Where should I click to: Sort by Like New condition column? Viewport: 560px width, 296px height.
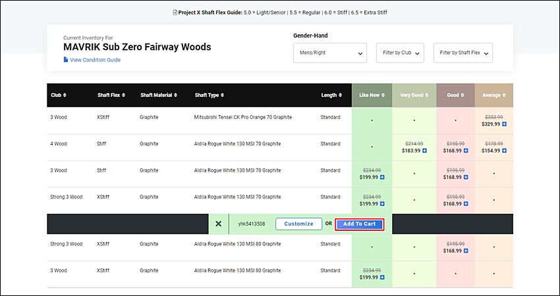372,95
